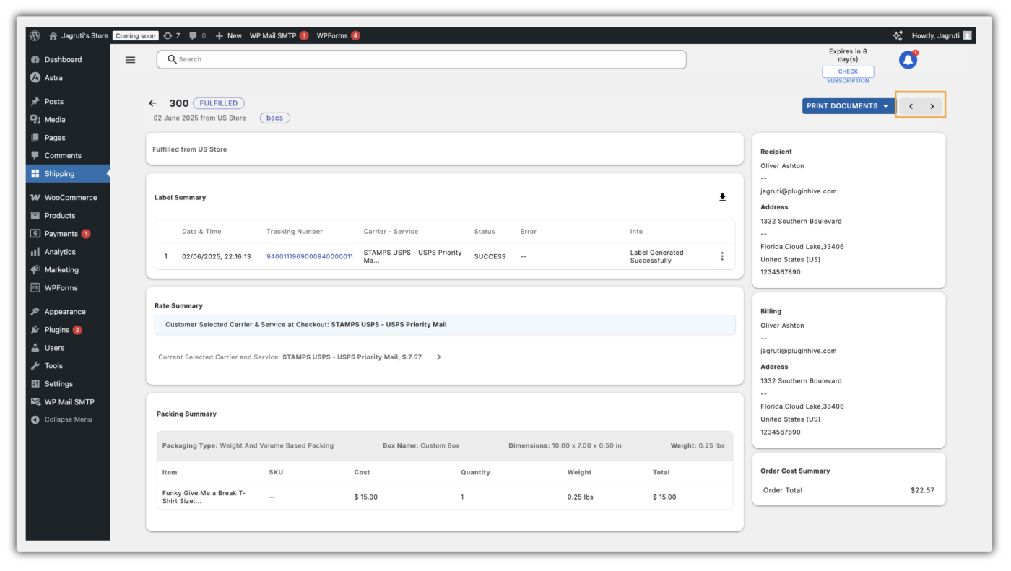The height and width of the screenshot is (571, 1011).
Task: Click the Label Generated Successfully info
Action: pos(656,256)
